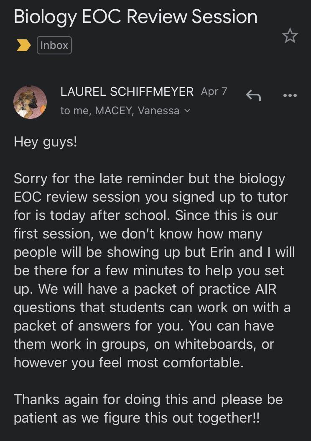Tap the "Hey guys!" greeting line
The image size is (311, 441).
(46, 141)
